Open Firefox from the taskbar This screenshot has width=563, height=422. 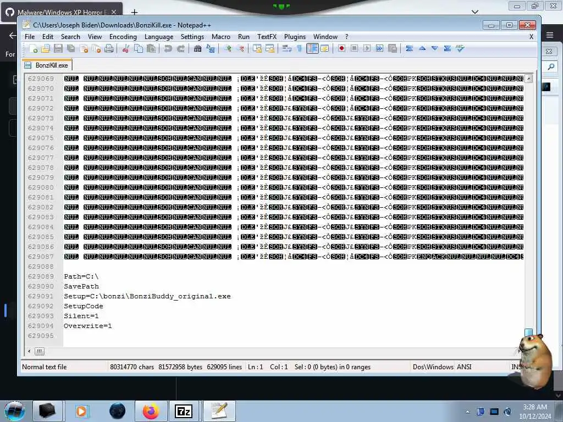coord(151,411)
